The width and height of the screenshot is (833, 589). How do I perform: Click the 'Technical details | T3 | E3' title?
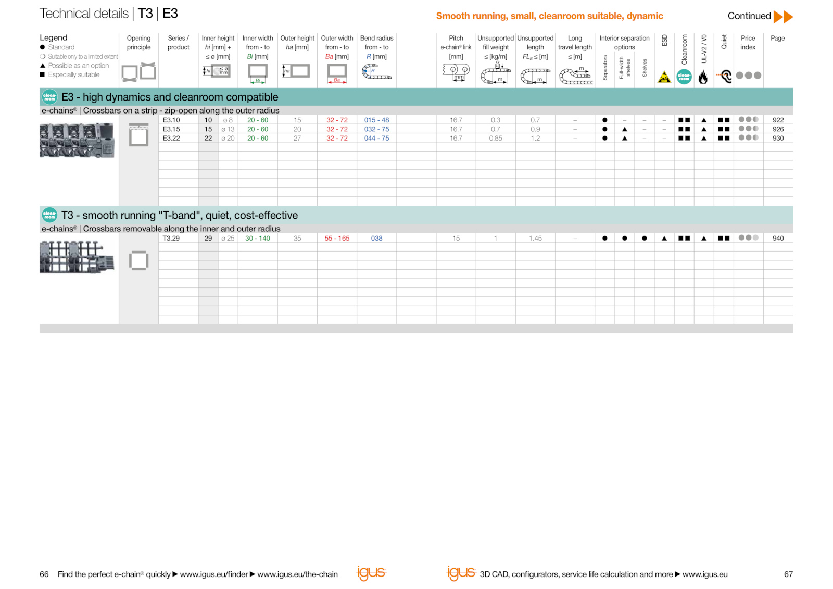[x=109, y=14]
